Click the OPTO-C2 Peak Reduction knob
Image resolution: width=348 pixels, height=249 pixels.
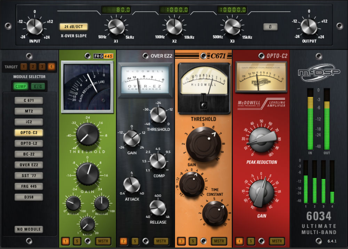[x=261, y=139]
